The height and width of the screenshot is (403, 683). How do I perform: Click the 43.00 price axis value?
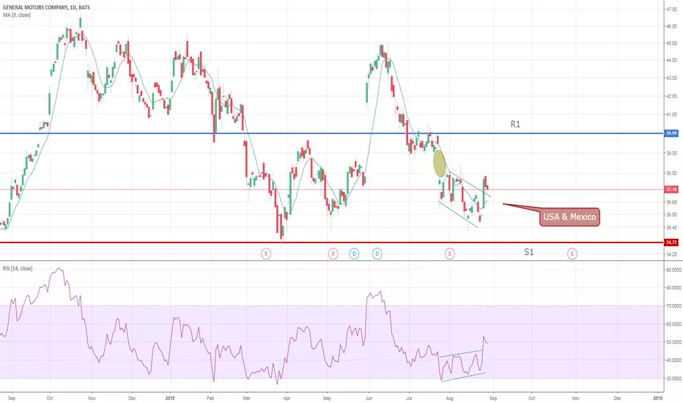pyautogui.click(x=671, y=78)
